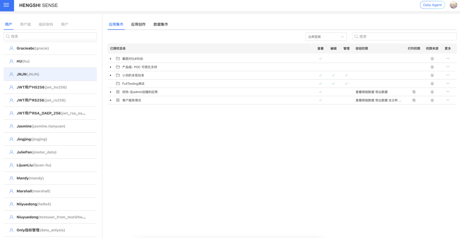This screenshot has width=460, height=238.
Task: Click the user icon beside Niuyuedong
Action: click(x=11, y=217)
